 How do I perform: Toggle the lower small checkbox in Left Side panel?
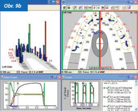click(64, 67)
